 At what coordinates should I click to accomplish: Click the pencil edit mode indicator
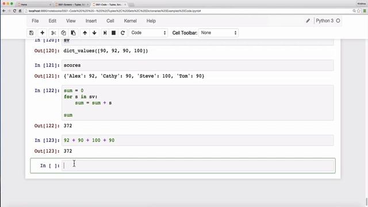(x=308, y=21)
